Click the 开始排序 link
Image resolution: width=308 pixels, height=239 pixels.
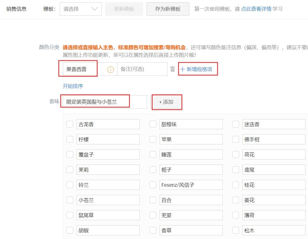(x=73, y=86)
